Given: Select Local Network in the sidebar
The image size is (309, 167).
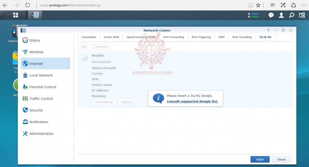Looking at the screenshot, I should [x=45, y=75].
